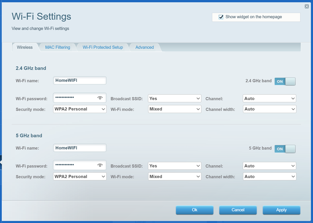The image size is (313, 223).
Task: Click View and change Wi-Fi settings subtitle
Action: pos(40,28)
